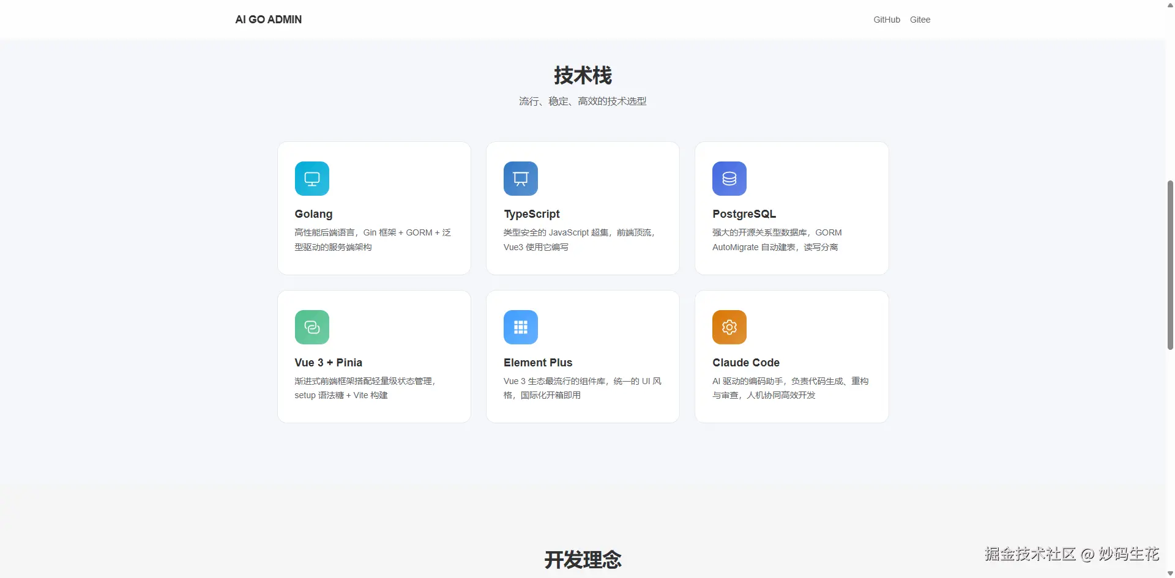
Task: Click the PostgreSQL description mentioning AutoMigrate
Action: 777,240
